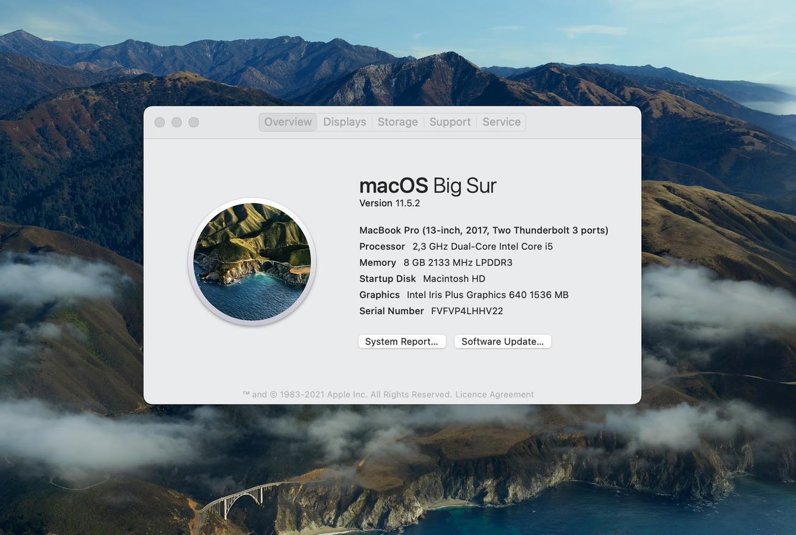
Task: Click the Software Update... button
Action: tap(503, 342)
